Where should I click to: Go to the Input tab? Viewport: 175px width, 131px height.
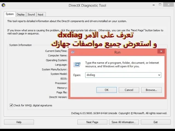tap(40, 14)
